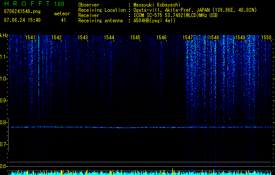This screenshot has height=175, width=275.
Task: Click the Receiving antenna label
Action: 101,21
